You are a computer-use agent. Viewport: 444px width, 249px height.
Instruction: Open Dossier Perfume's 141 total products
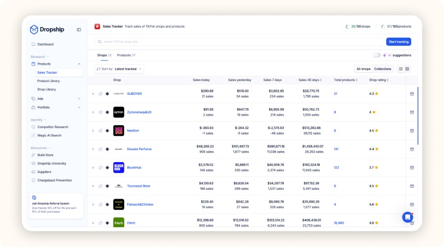tap(336, 149)
